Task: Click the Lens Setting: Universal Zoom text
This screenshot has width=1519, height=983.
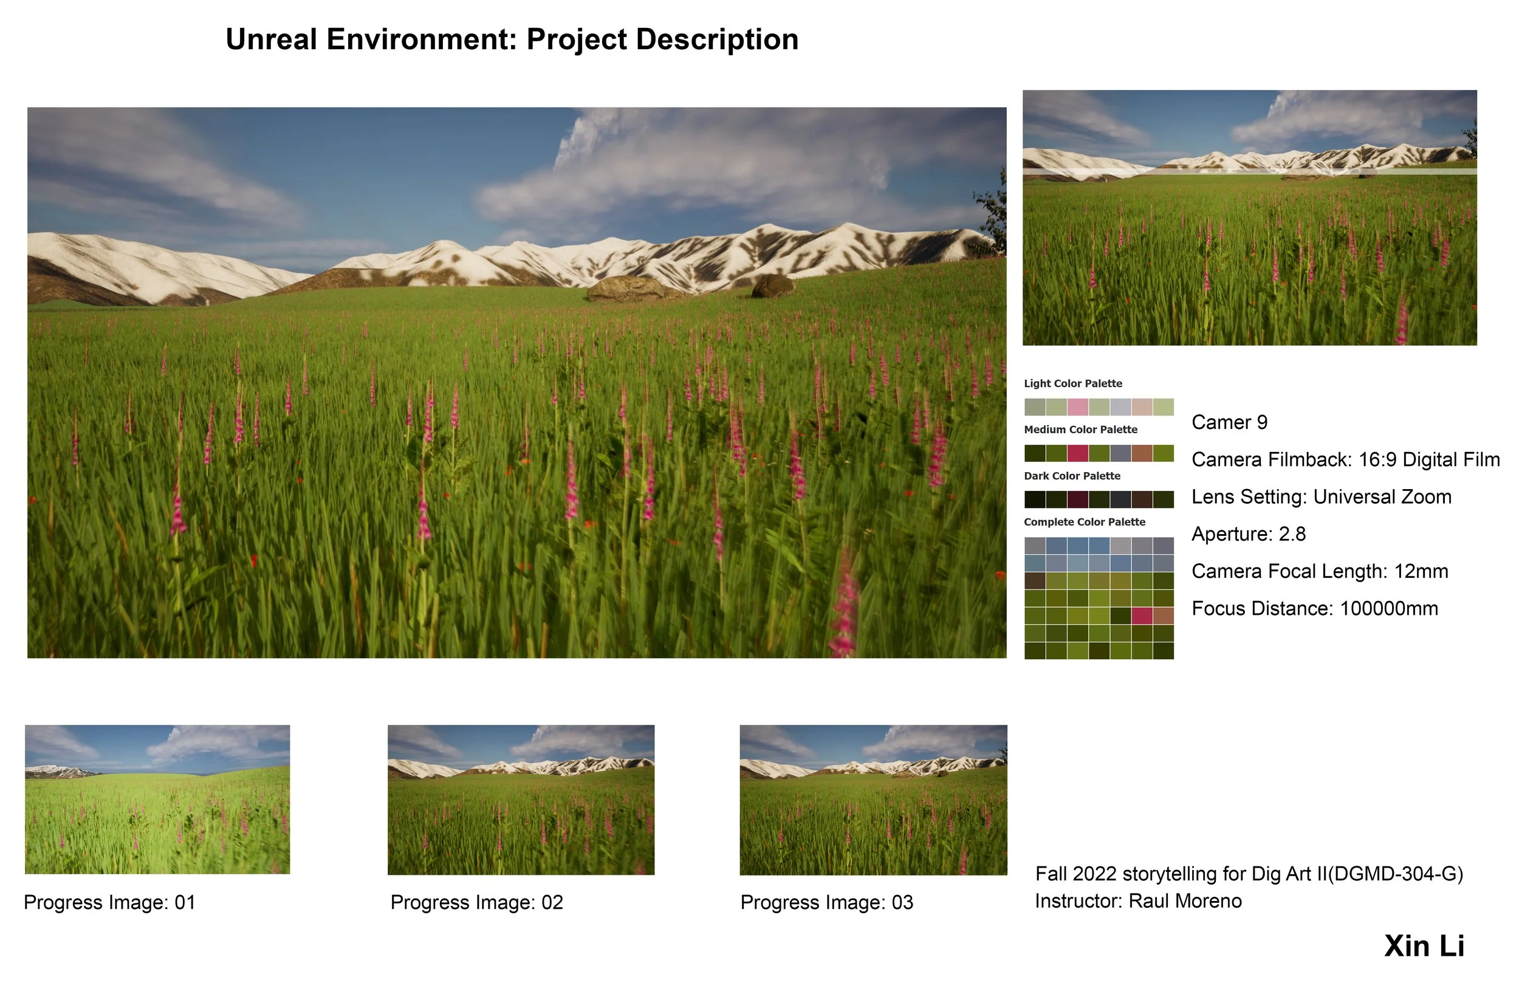Action: pos(1321,496)
